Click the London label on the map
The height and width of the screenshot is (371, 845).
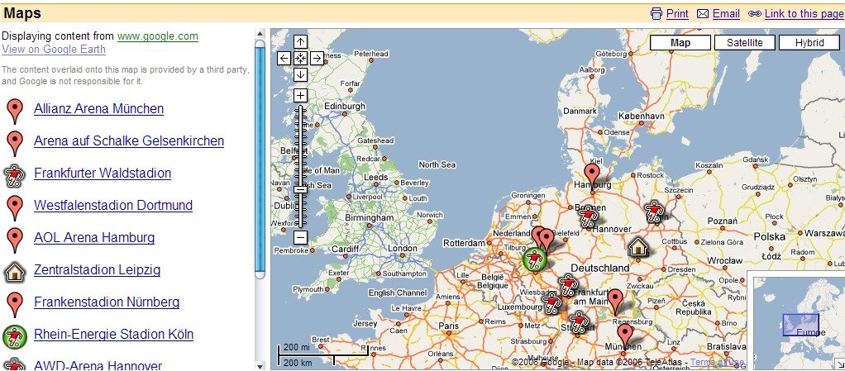pos(403,248)
